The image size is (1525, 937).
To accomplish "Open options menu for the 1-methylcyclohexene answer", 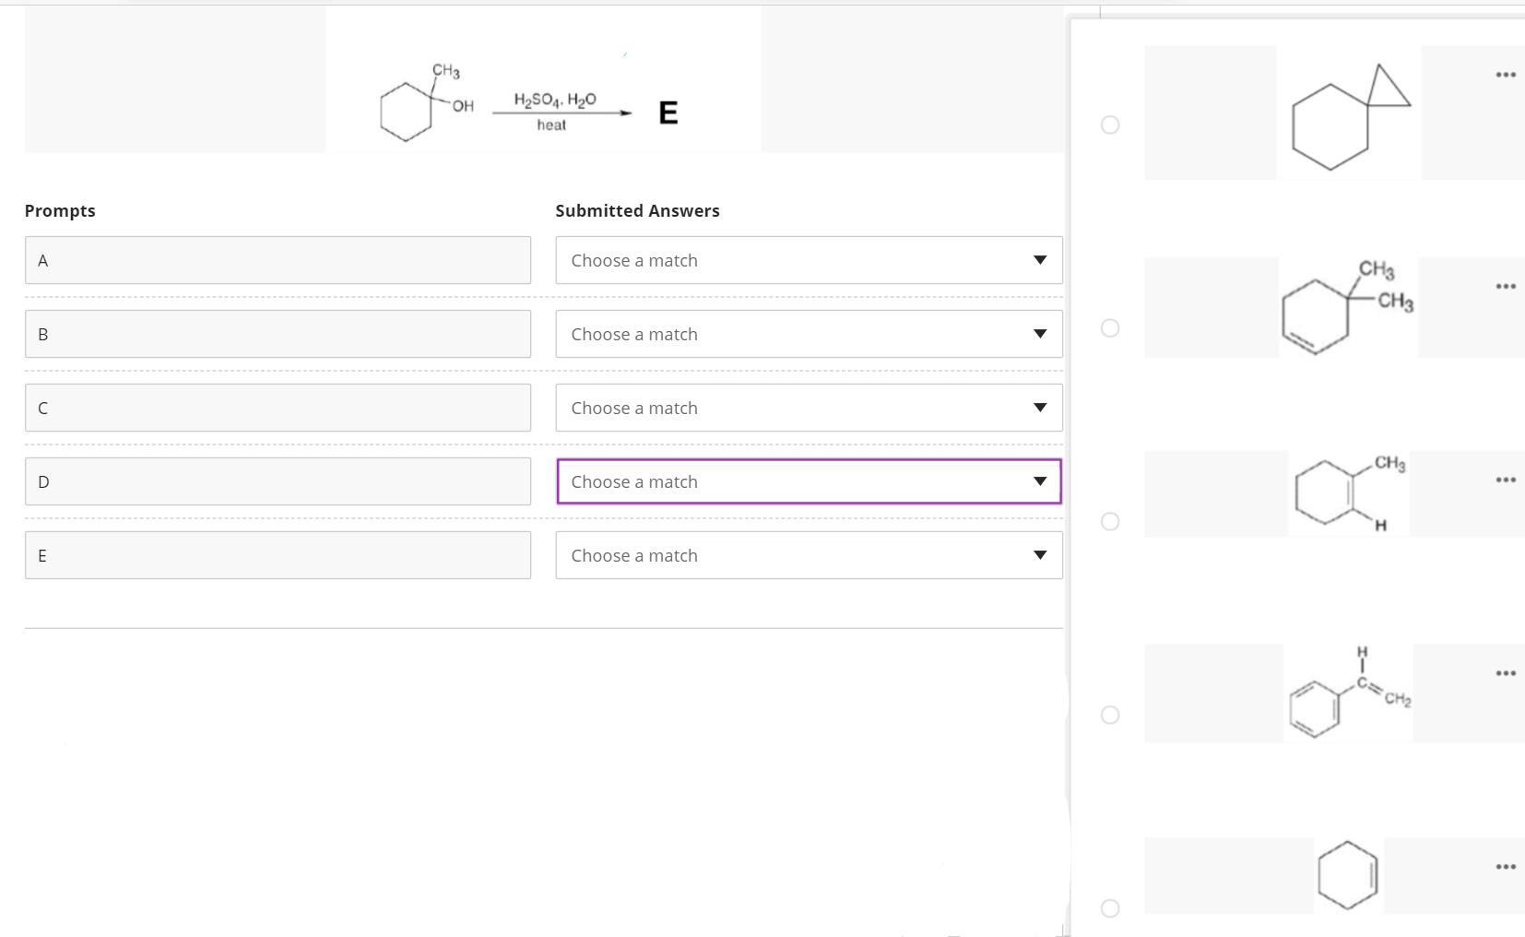I will point(1505,479).
